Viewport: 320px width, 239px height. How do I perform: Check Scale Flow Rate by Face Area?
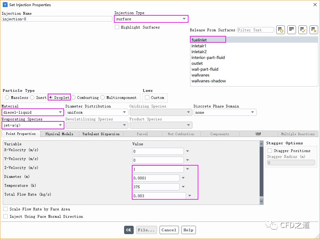(6, 209)
